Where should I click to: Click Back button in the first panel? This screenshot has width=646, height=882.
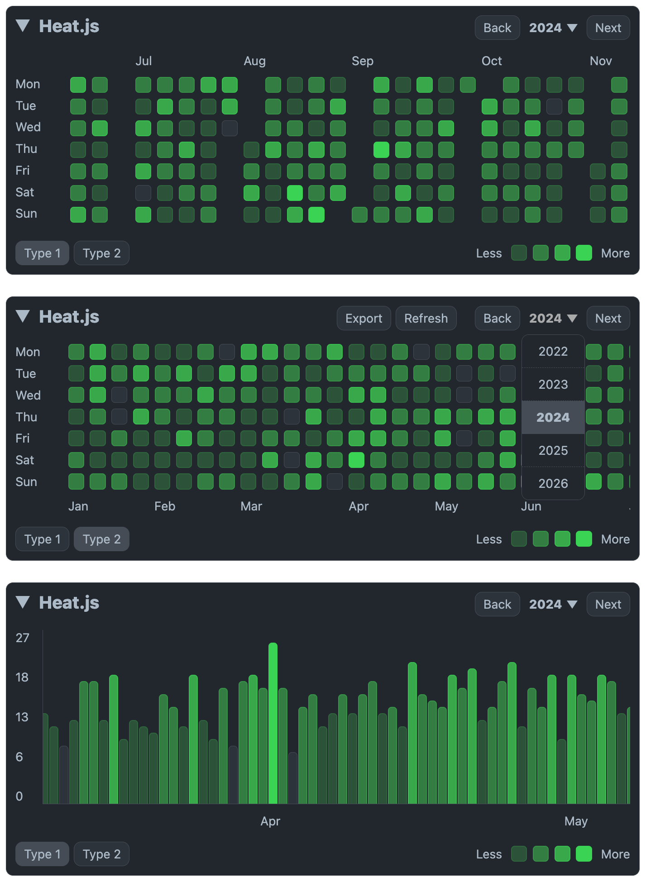[x=497, y=28]
